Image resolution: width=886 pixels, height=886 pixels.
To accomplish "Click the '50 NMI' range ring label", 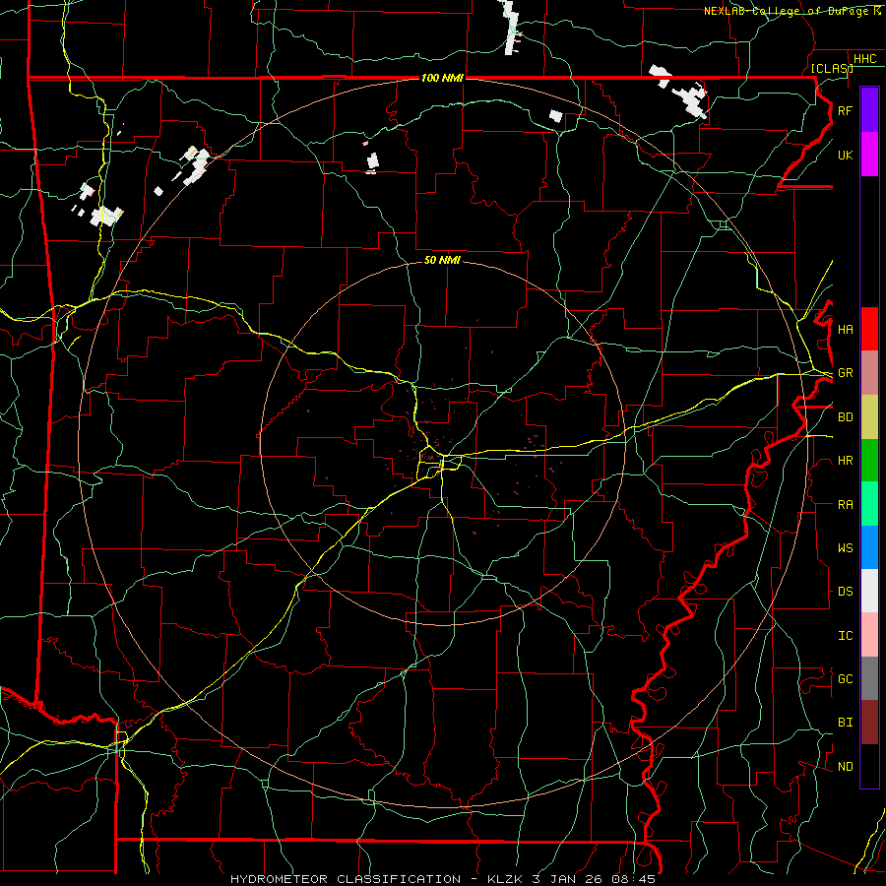I will 442,260.
